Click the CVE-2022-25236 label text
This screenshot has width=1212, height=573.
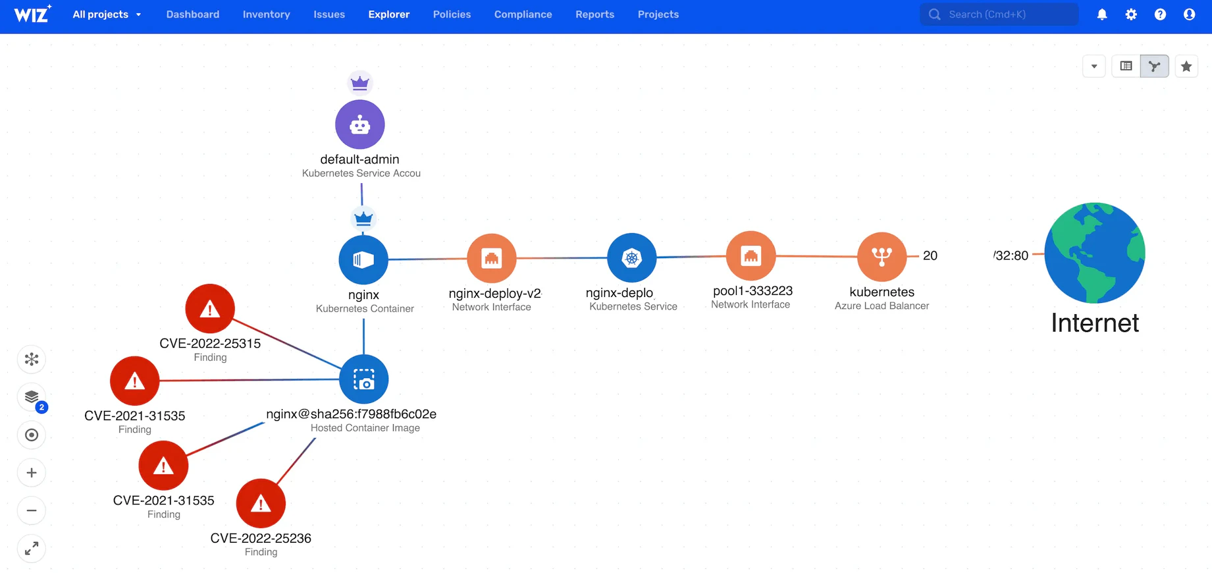click(x=261, y=538)
